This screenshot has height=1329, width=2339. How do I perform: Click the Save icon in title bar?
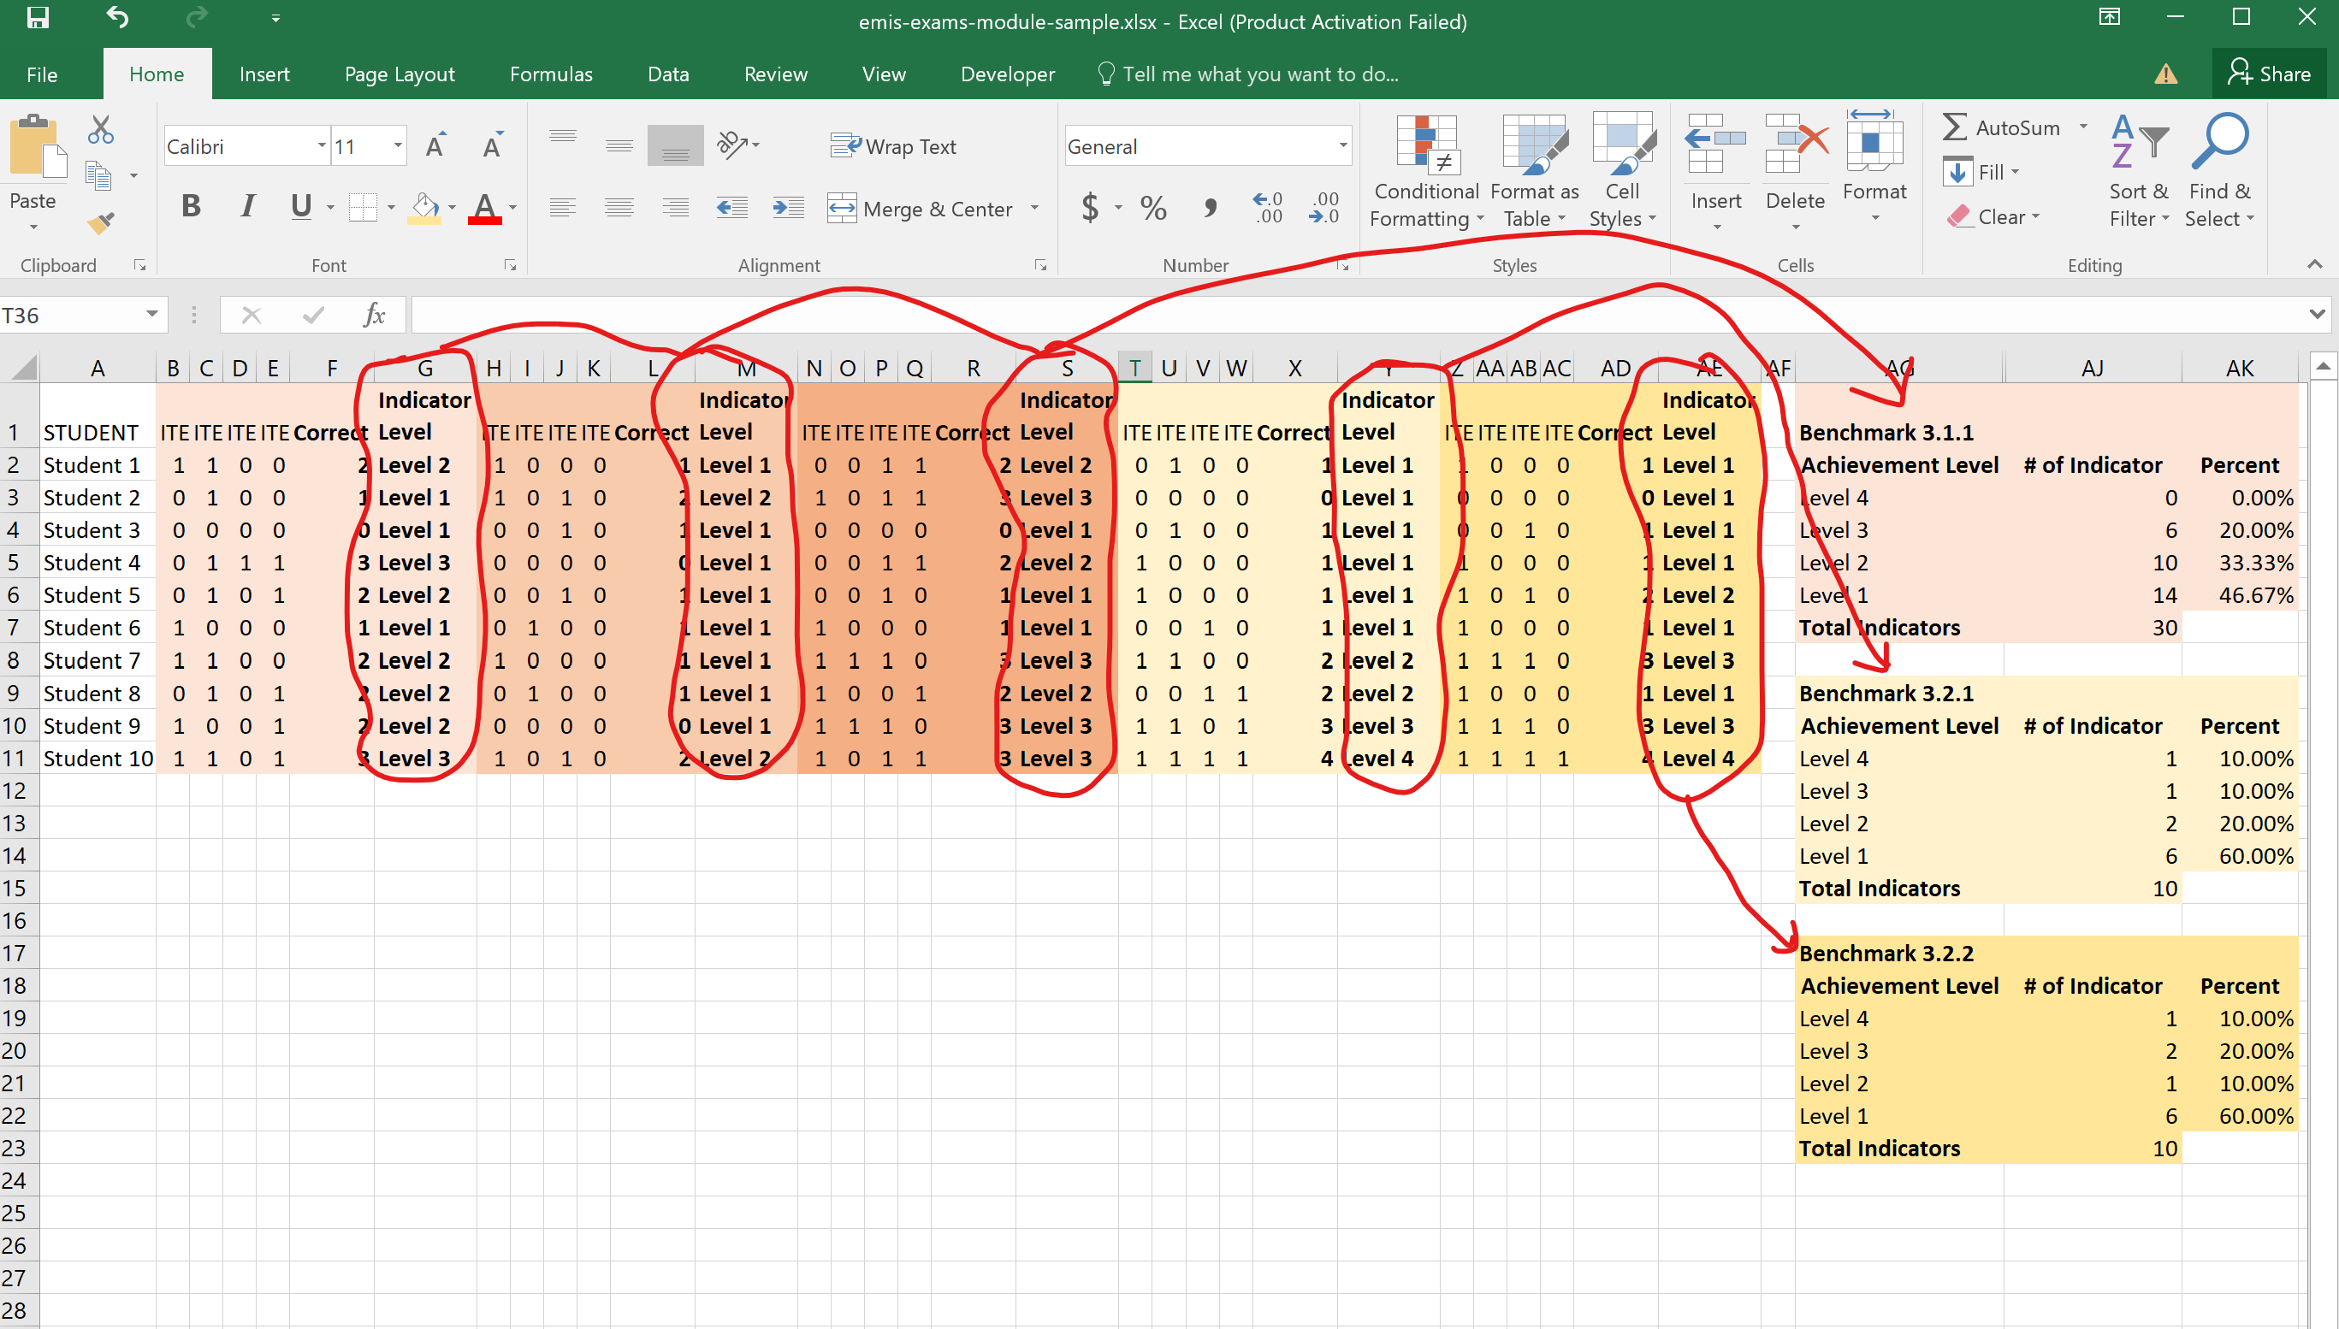tap(38, 18)
